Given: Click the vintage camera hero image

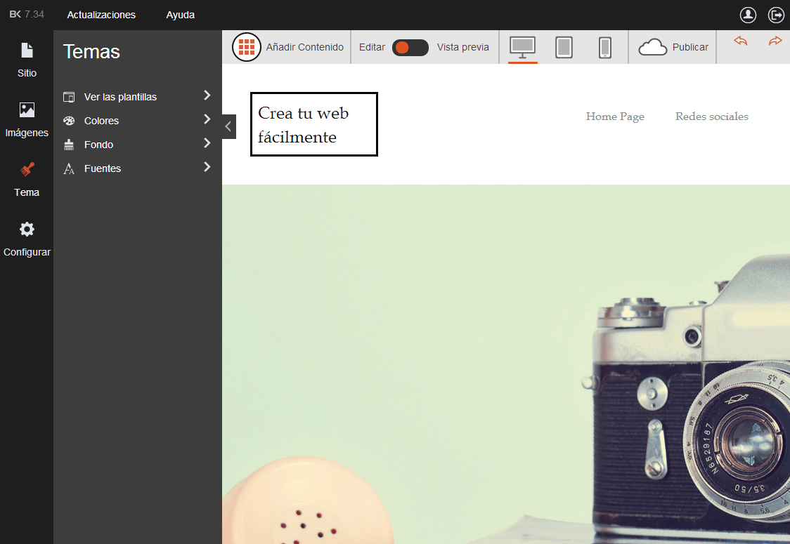Looking at the screenshot, I should (x=506, y=364).
